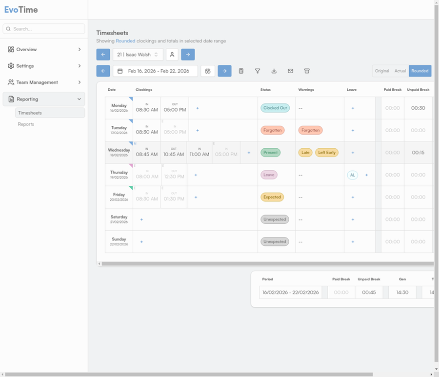This screenshot has height=377, width=439.
Task: Open the employee profile person icon
Action: [172, 55]
